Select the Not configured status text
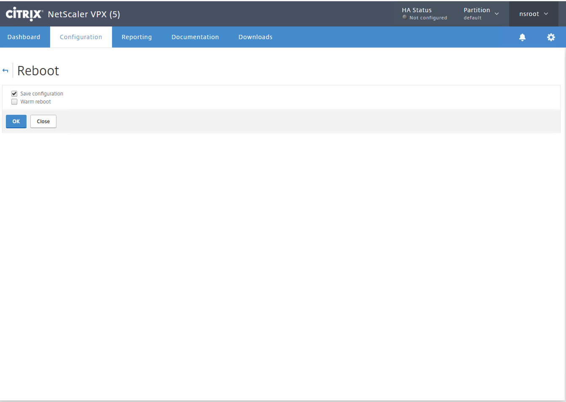The width and height of the screenshot is (566, 402). click(x=429, y=18)
